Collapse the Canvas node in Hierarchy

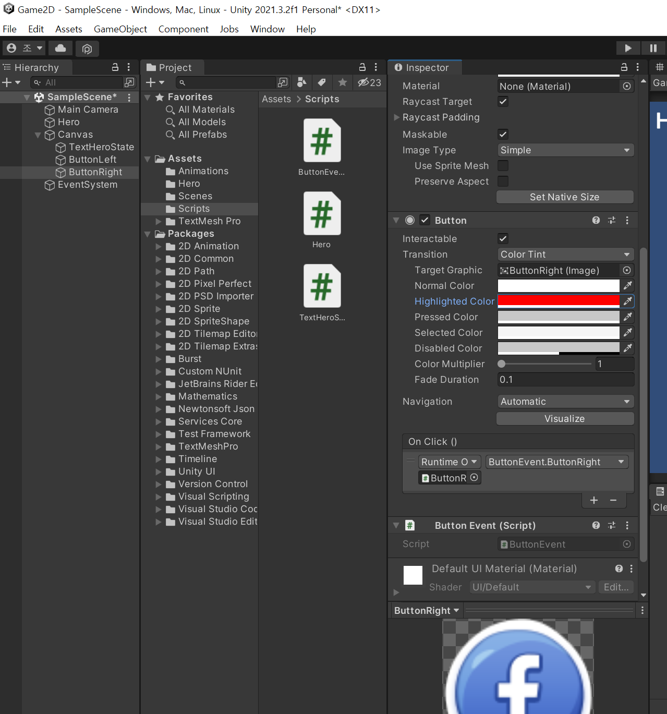(x=38, y=135)
